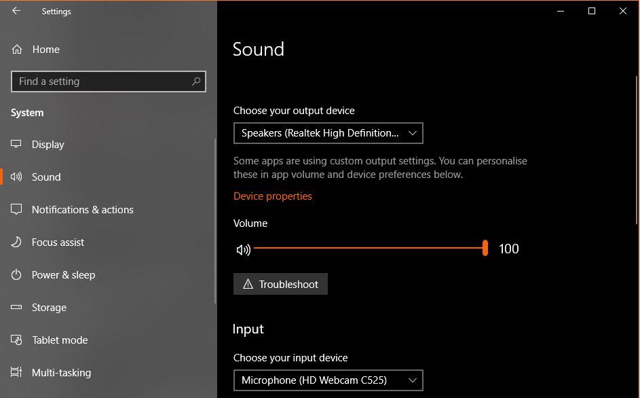
Task: Open Device properties link
Action: 272,196
